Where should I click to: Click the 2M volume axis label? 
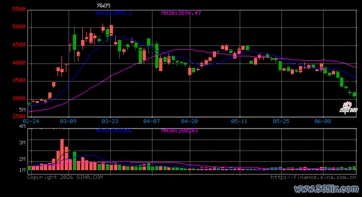coord(22,159)
